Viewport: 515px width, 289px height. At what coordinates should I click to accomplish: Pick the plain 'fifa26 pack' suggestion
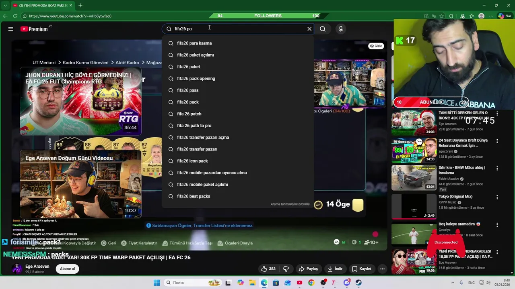point(238,102)
